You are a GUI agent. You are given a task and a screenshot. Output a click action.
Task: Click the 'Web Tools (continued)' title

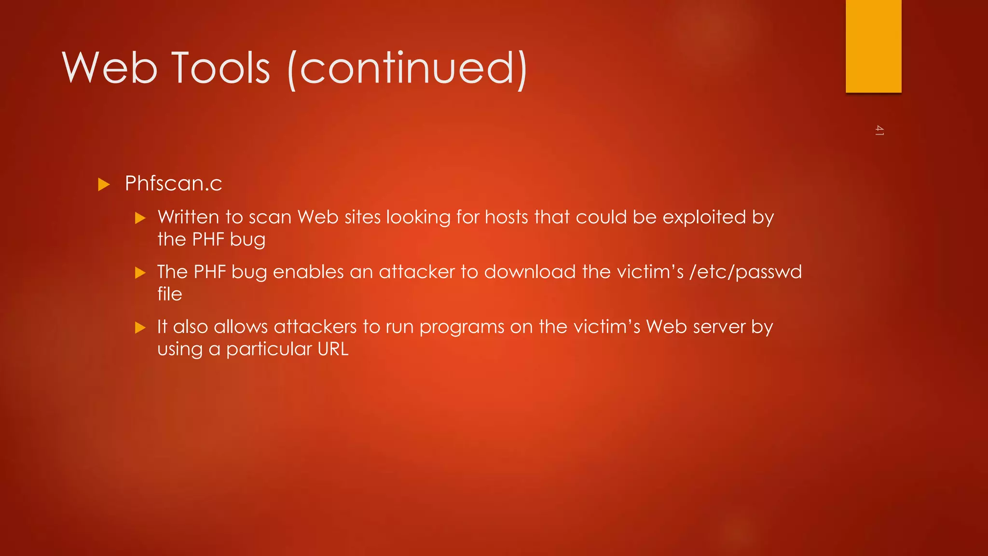[x=295, y=69]
